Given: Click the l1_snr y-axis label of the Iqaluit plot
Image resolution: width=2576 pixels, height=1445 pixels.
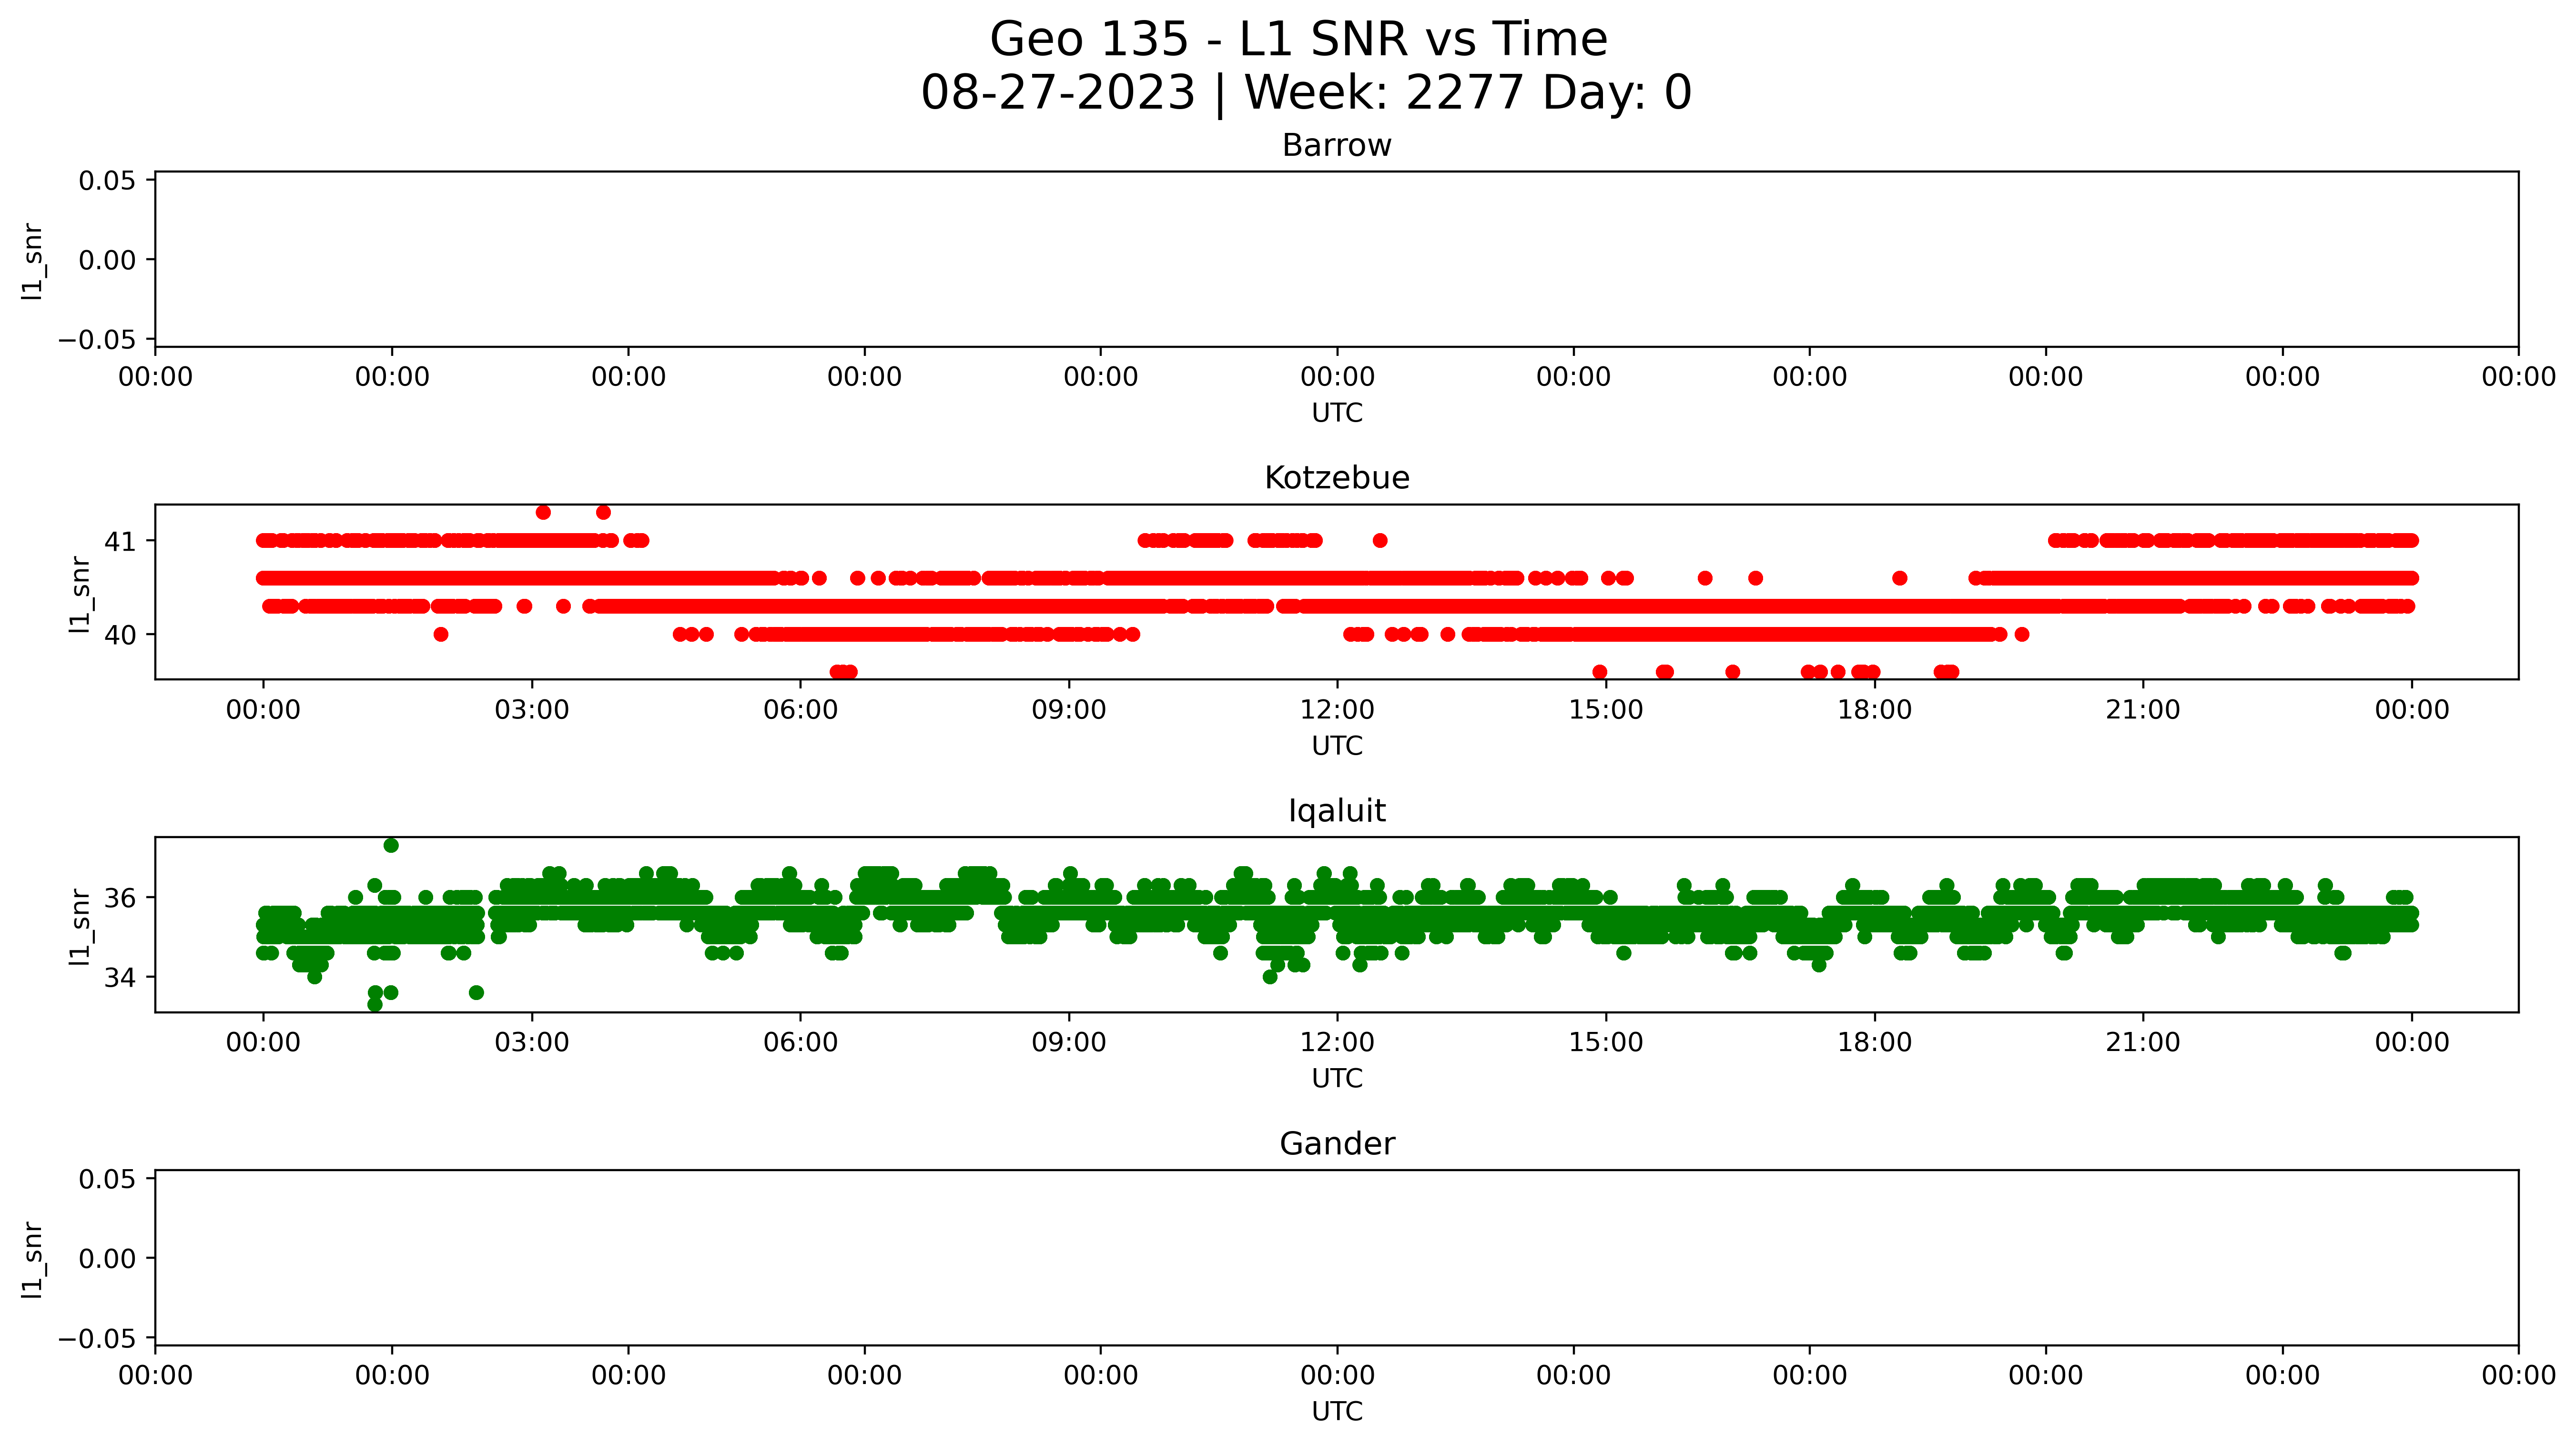Looking at the screenshot, I should 80,927.
